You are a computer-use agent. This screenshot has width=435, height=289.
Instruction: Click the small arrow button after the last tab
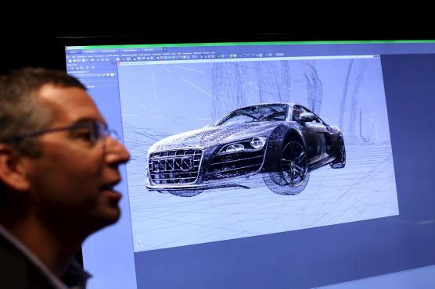(165, 49)
